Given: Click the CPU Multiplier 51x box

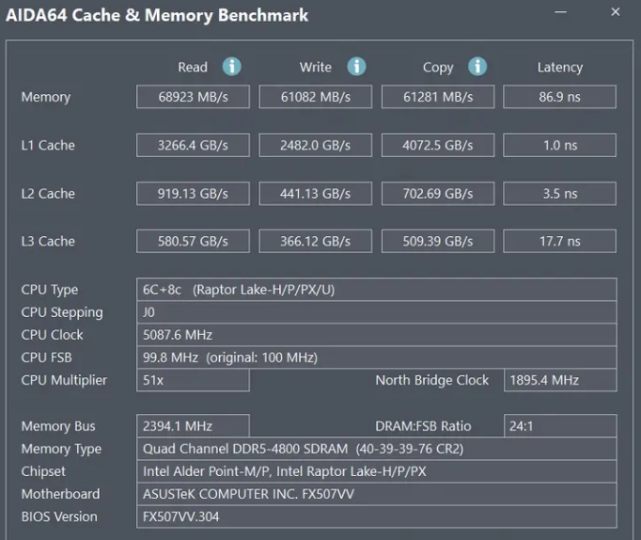Looking at the screenshot, I should click(193, 380).
